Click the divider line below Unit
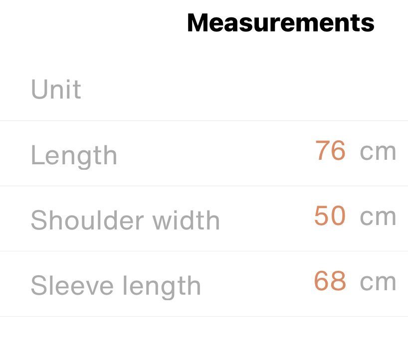This screenshot has width=408, height=339. pyautogui.click(x=204, y=120)
